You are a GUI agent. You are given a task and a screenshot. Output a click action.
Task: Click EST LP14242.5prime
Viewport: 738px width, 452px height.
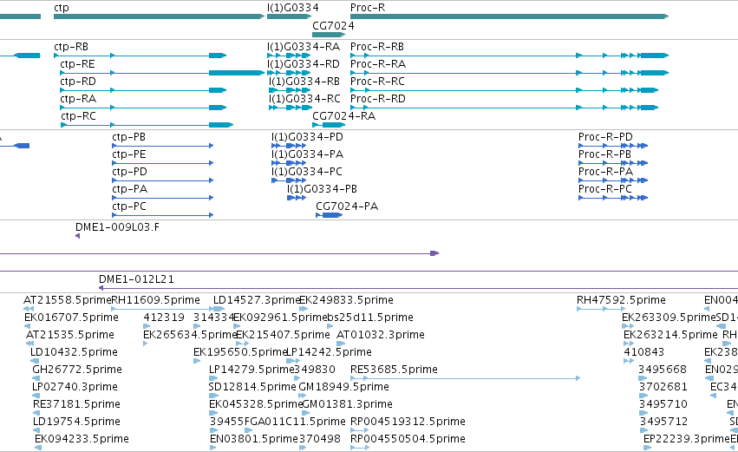[x=291, y=362]
